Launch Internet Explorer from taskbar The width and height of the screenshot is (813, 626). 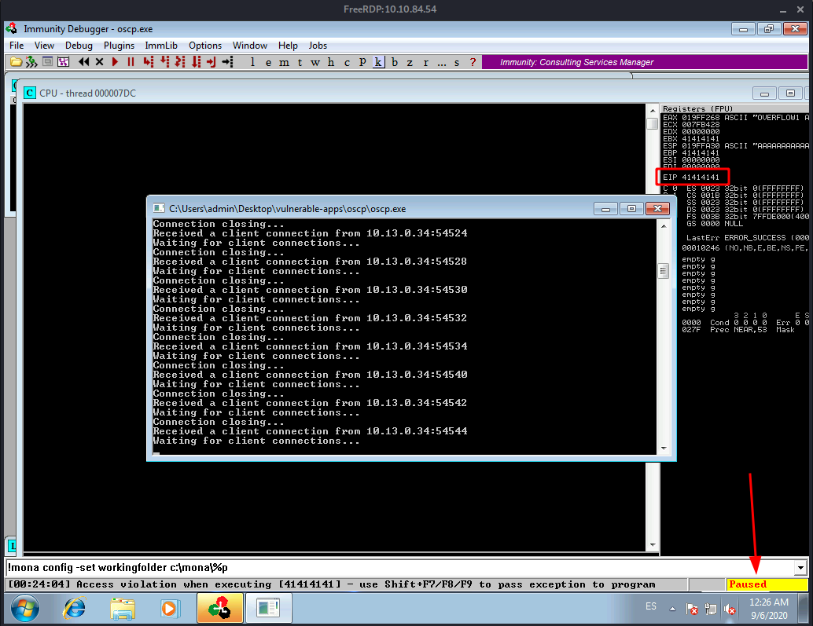click(x=74, y=608)
